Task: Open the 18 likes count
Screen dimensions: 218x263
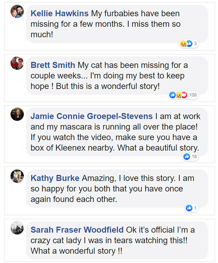Action: coord(194,156)
